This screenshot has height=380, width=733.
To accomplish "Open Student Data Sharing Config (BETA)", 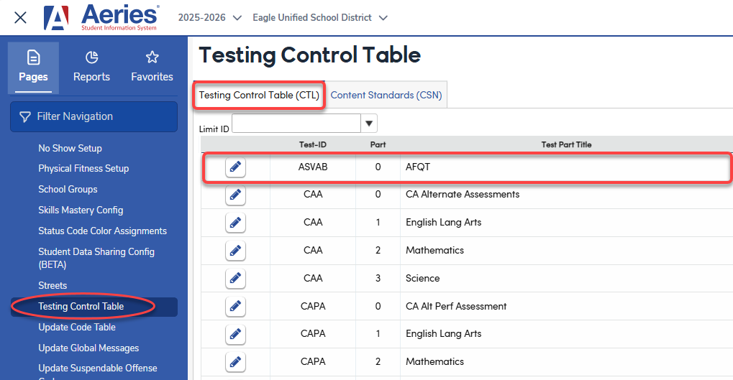I will click(x=96, y=258).
